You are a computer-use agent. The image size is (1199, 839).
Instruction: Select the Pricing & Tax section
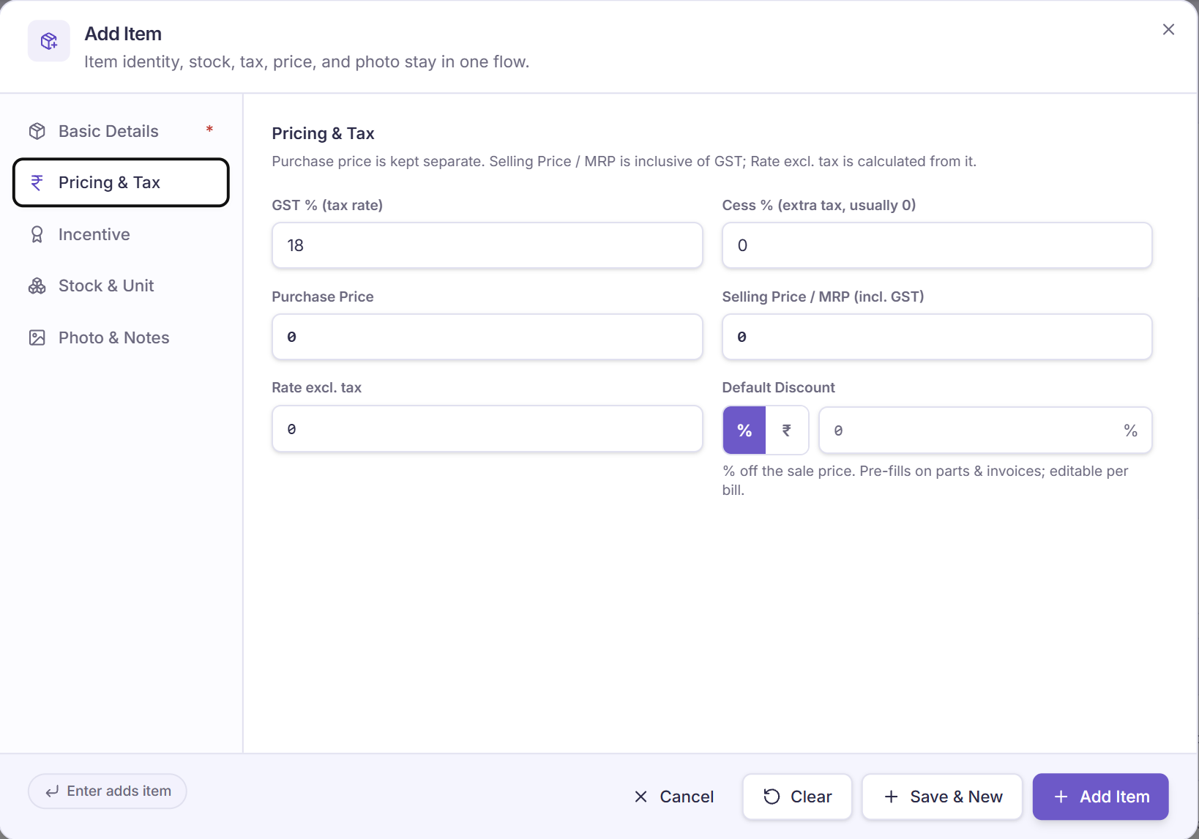(121, 182)
